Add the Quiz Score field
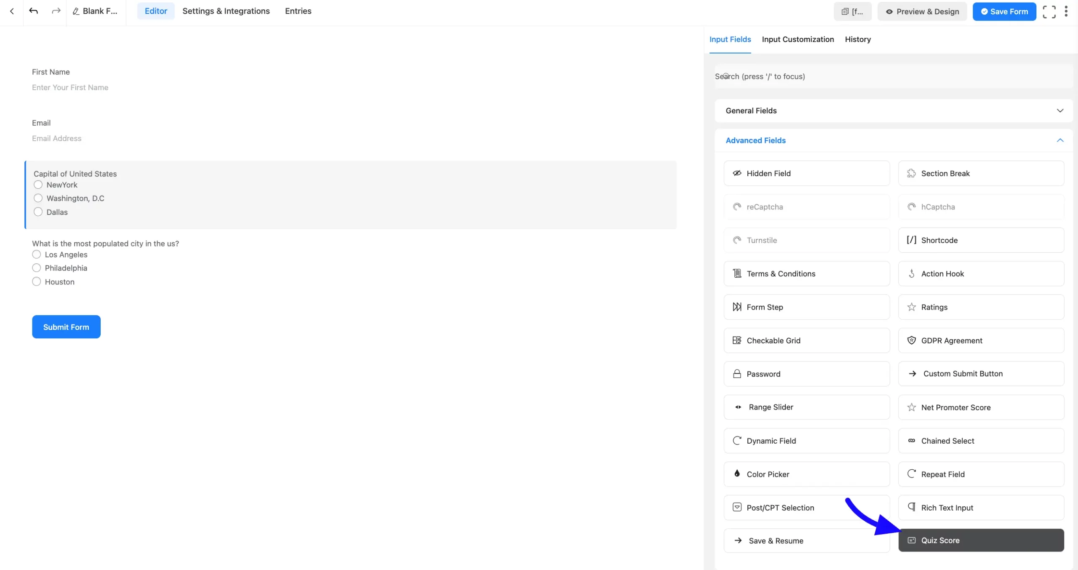 point(981,540)
